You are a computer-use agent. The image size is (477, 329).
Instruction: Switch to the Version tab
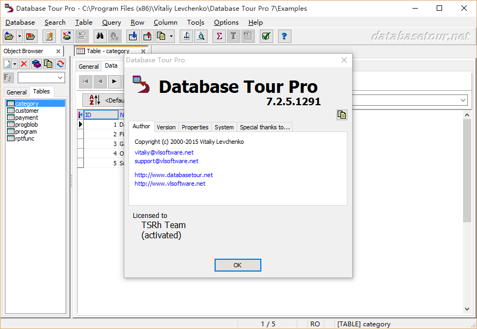point(166,127)
